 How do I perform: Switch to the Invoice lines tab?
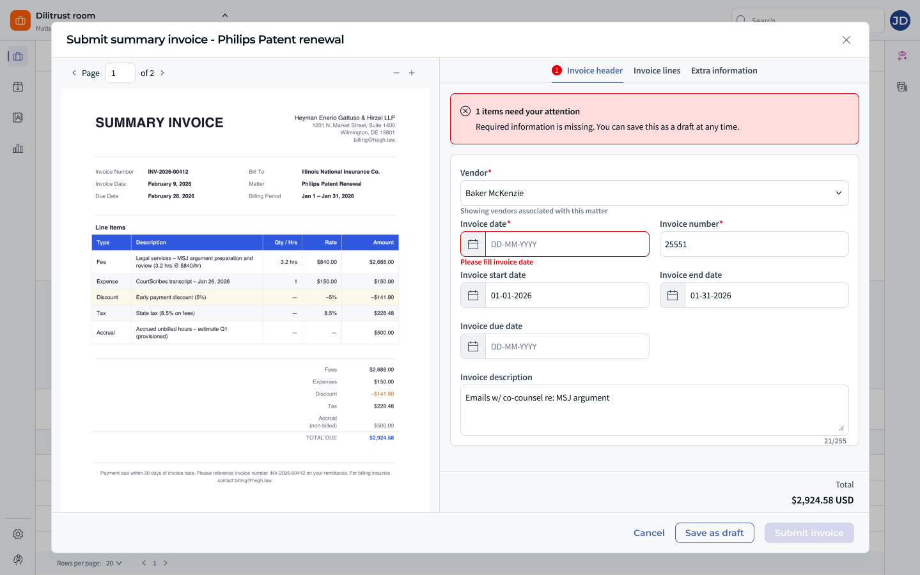pos(657,70)
